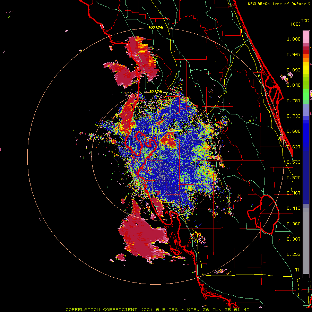
Task: Click the yellow band of the color scale
Action: 306,68
